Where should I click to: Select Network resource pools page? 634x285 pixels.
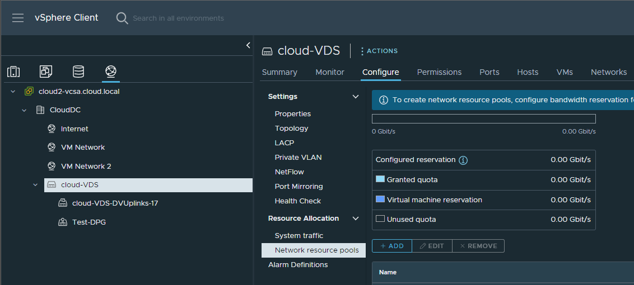[314, 250]
